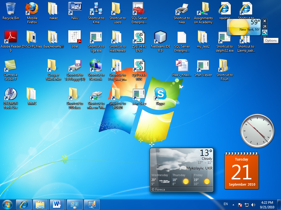The image size is (281, 210).
Task: Select Shortcut to DISclass folder
Action: 75,98
